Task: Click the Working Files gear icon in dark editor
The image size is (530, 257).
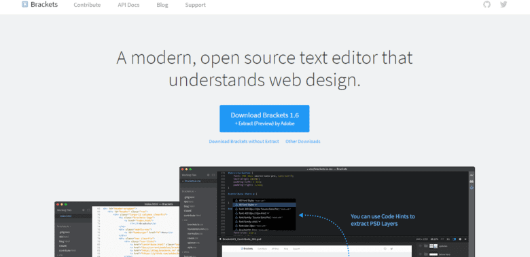Action: tap(208, 175)
